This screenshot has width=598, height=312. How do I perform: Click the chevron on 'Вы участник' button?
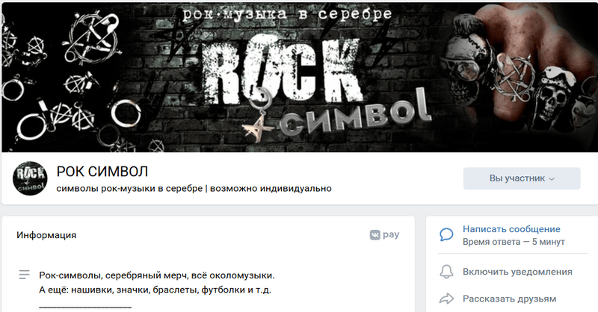coord(552,178)
